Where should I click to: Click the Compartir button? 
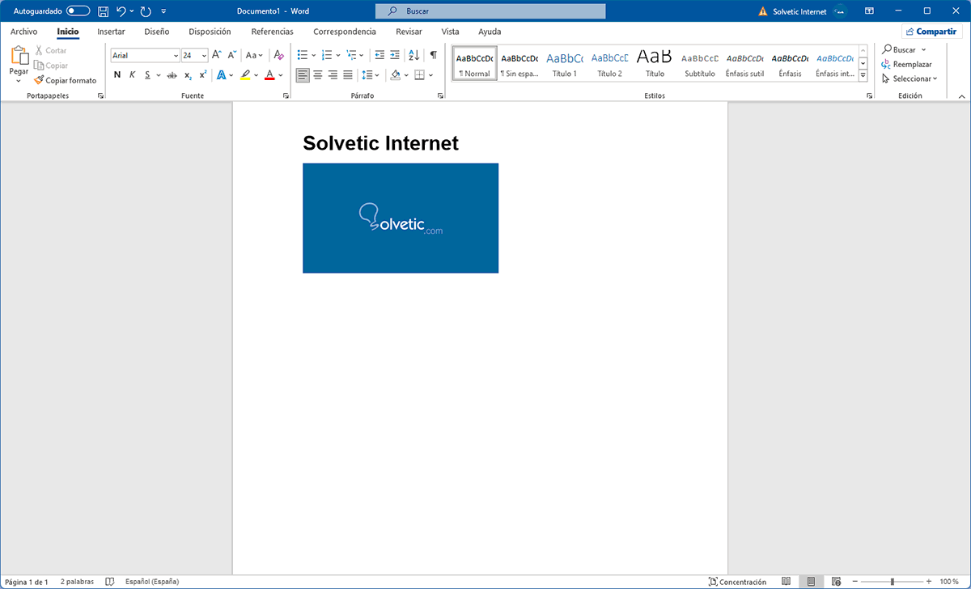(x=931, y=32)
